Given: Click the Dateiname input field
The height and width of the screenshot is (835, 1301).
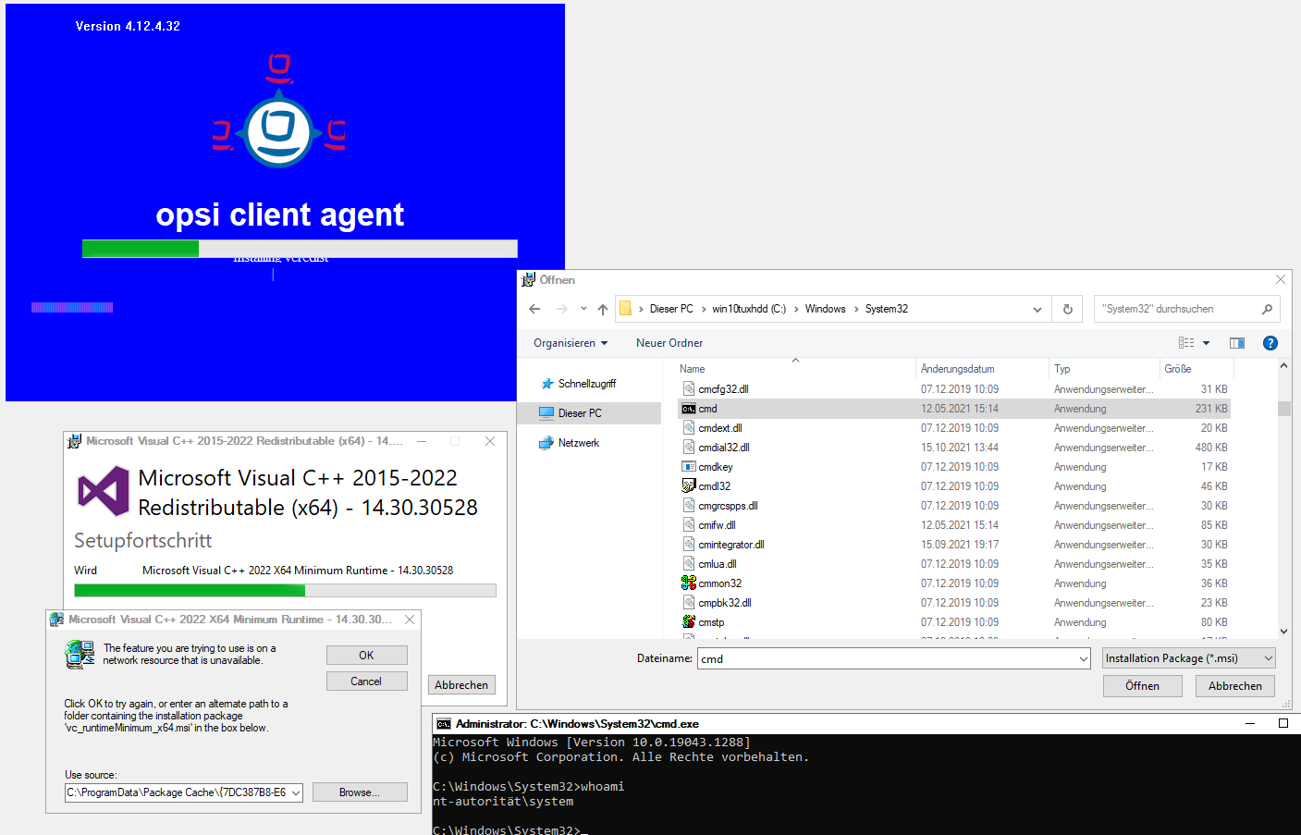Looking at the screenshot, I should (888, 659).
